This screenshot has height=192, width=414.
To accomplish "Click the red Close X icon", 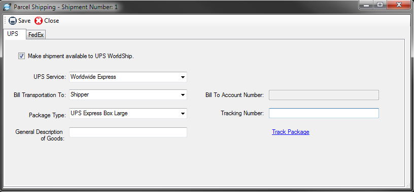I will [39, 21].
